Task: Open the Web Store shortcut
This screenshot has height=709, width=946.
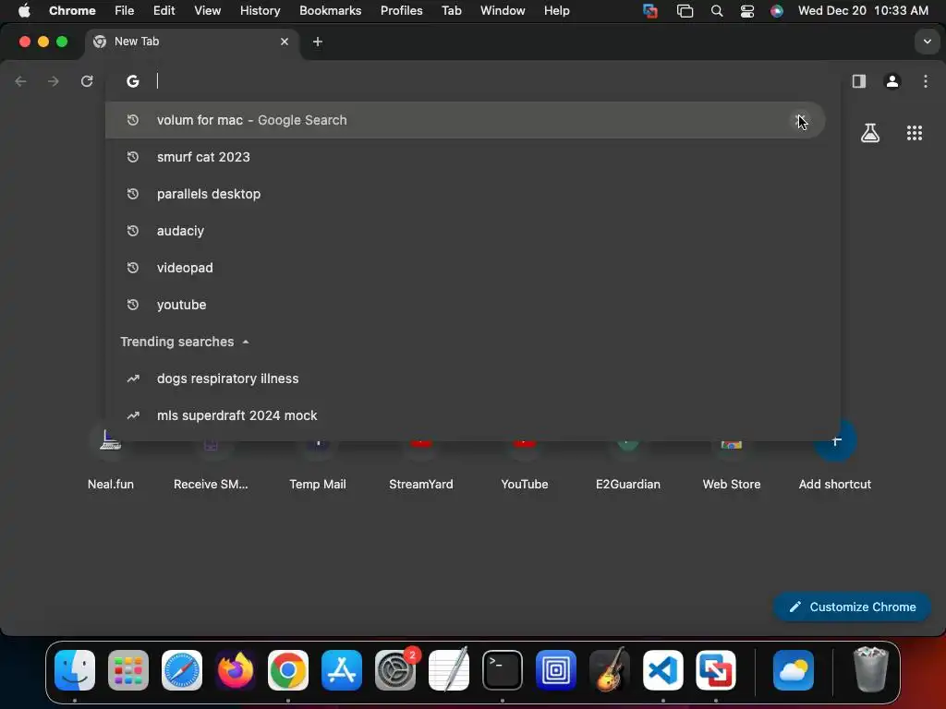Action: [x=732, y=462]
